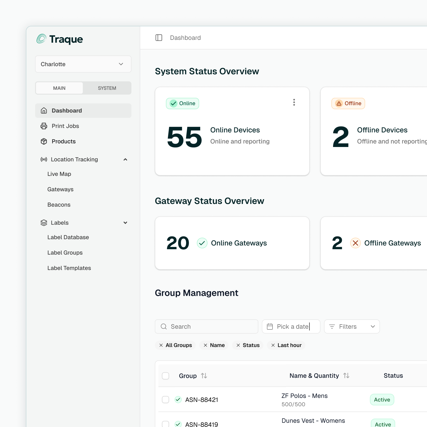Click the Print Jobs printer icon
427x427 pixels.
coord(44,126)
